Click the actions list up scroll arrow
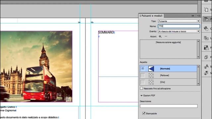This screenshot has width=212, height=119. [x=198, y=41]
